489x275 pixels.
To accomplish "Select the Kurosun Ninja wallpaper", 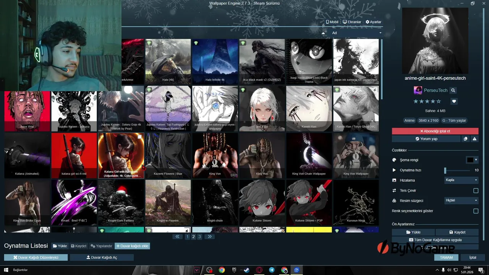I will 356,202.
